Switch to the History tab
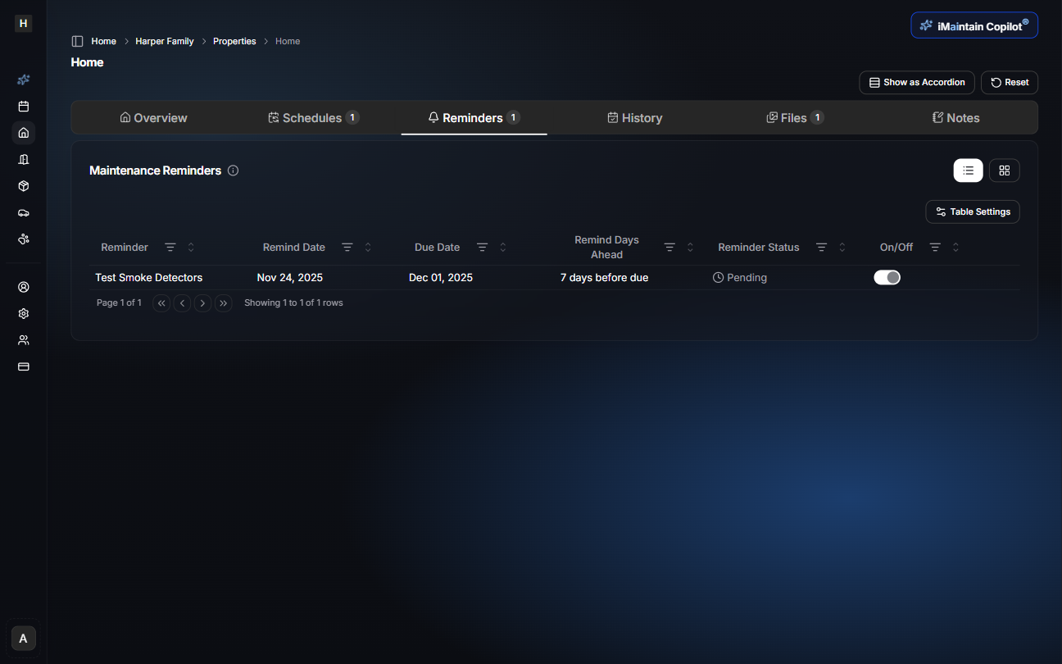The height and width of the screenshot is (664, 1062). click(x=635, y=117)
